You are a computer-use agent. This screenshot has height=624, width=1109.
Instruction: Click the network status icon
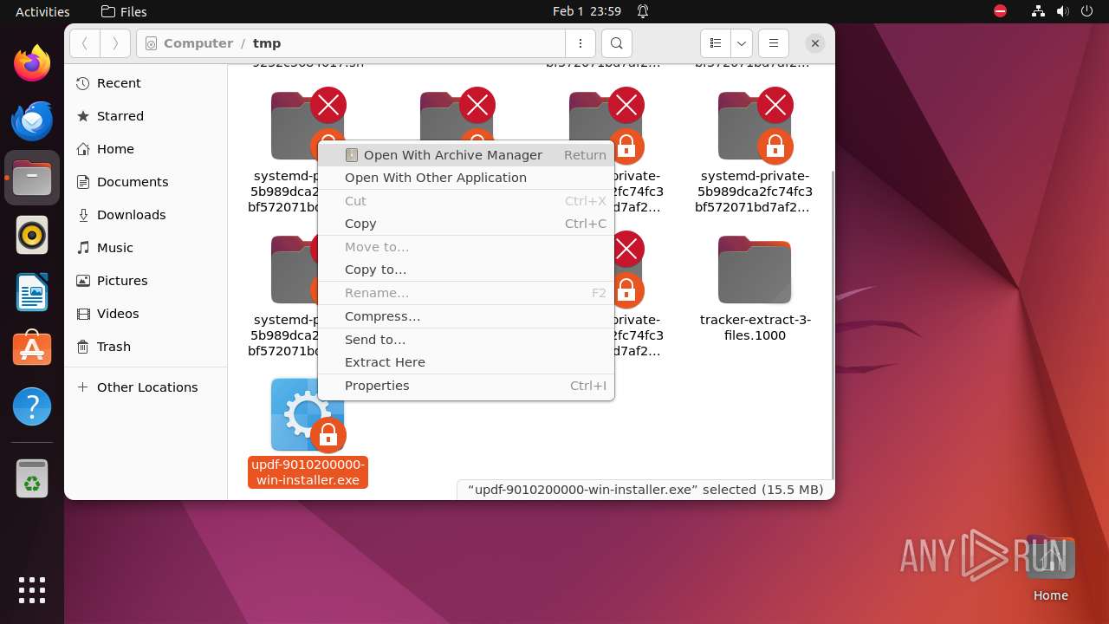tap(1040, 11)
